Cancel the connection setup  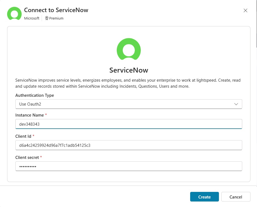pyautogui.click(x=236, y=197)
